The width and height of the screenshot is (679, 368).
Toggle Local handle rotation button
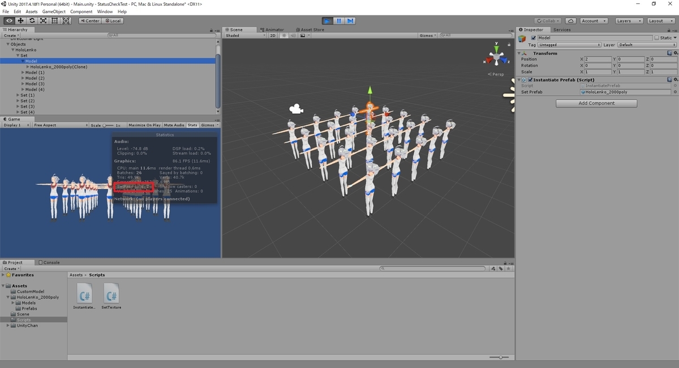click(x=113, y=21)
